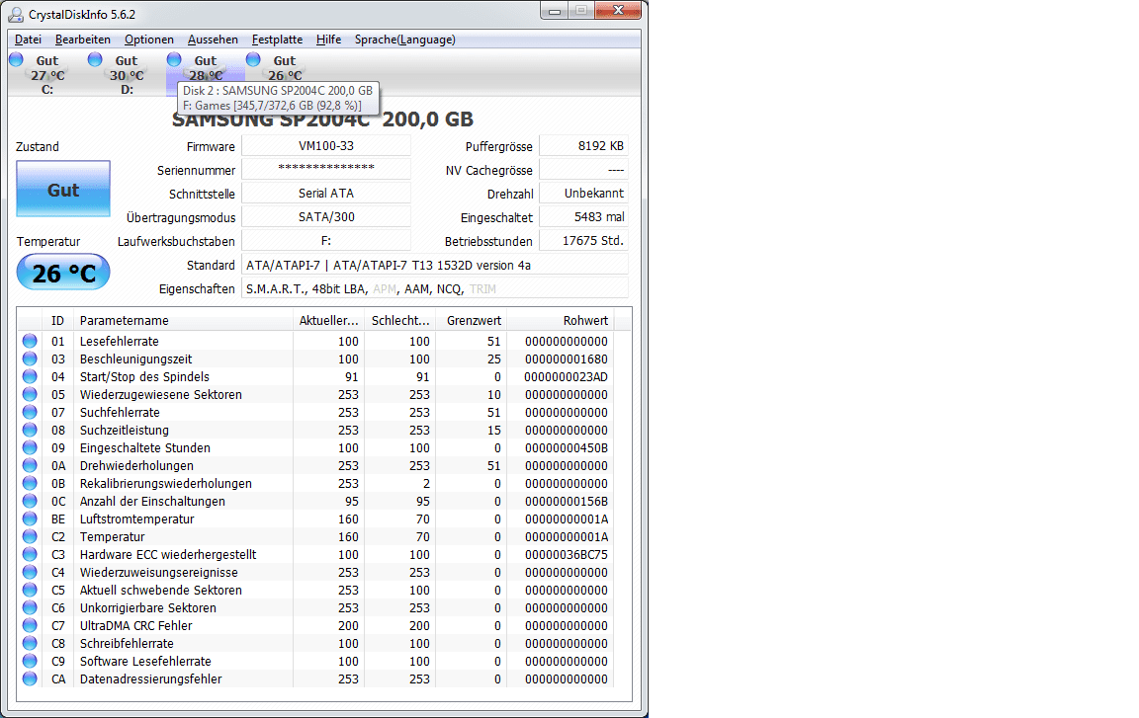The width and height of the screenshot is (1139, 718).
Task: Click status icon for Luftstromtemperatur row
Action: click(x=30, y=519)
